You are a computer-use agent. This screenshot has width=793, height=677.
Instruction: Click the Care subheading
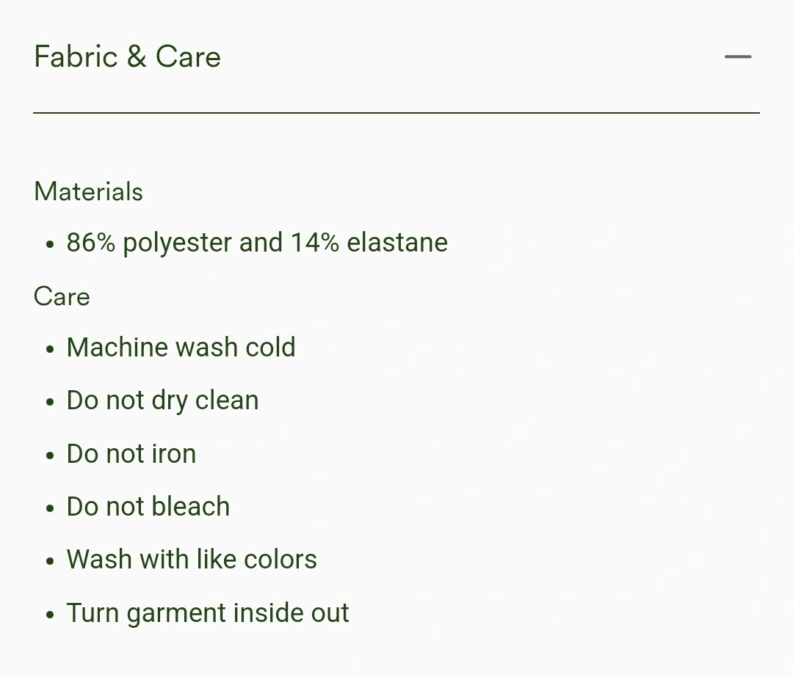pyautogui.click(x=62, y=296)
